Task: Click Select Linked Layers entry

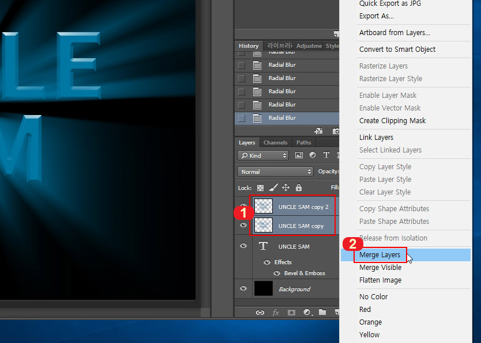Action: [x=405, y=150]
